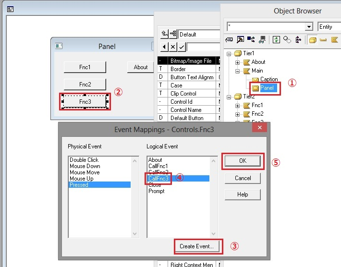Image resolution: width=341 pixels, height=267 pixels.
Task: Click the Fnc1 button on Panel
Action: [x=85, y=67]
